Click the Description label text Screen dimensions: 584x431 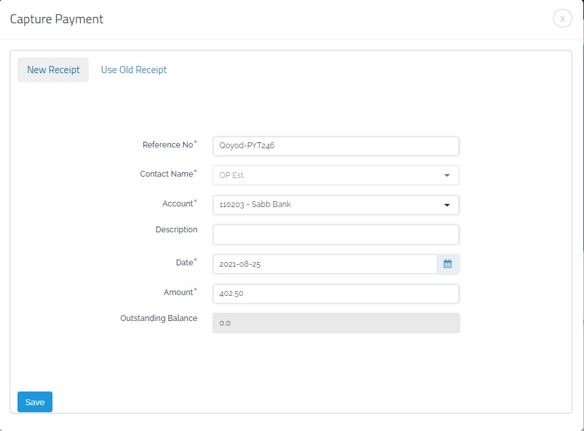click(x=176, y=230)
